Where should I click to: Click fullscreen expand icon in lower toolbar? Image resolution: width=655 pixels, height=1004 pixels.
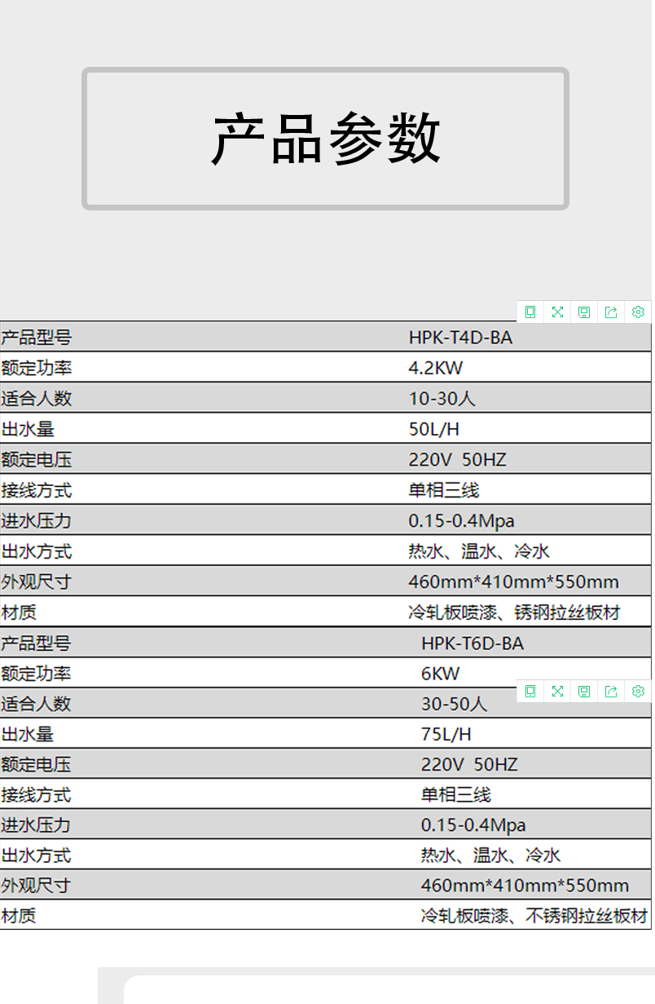click(x=557, y=691)
